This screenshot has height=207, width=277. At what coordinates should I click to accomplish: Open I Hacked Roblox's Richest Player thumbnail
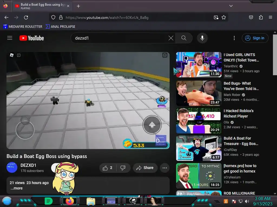[x=199, y=121]
